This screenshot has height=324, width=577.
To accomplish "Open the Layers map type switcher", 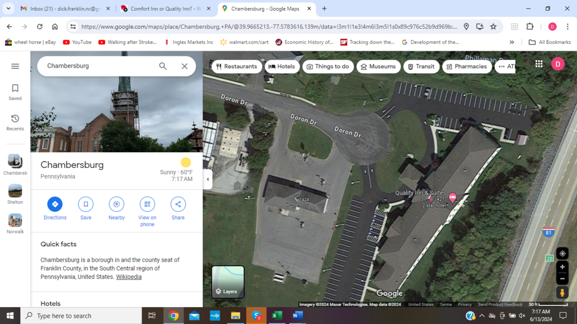I will coord(228,282).
